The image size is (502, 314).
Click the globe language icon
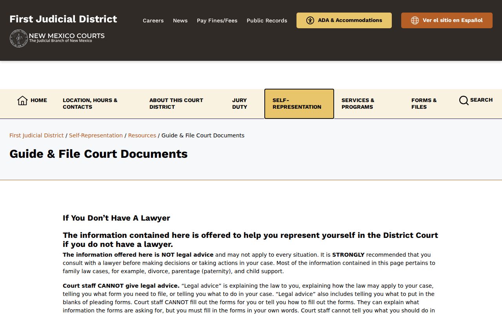[415, 20]
